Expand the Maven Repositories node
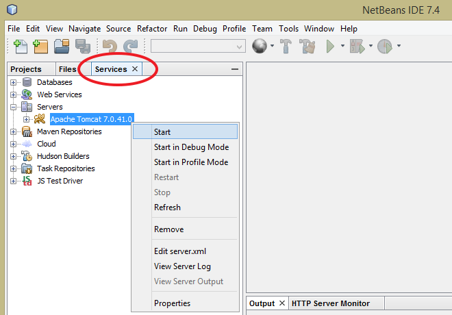The height and width of the screenshot is (315, 452). point(13,131)
